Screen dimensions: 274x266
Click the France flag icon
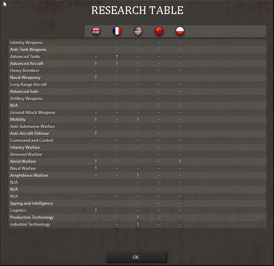click(117, 31)
